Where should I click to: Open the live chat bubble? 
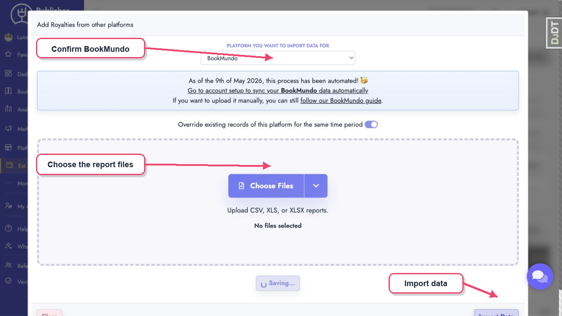point(540,276)
